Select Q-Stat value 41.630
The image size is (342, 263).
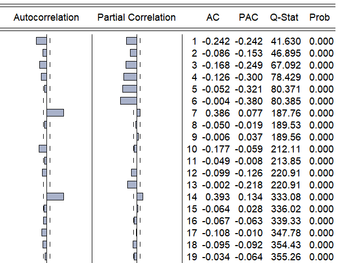[284, 41]
